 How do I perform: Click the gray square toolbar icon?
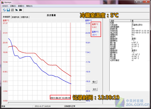click(12, 10)
